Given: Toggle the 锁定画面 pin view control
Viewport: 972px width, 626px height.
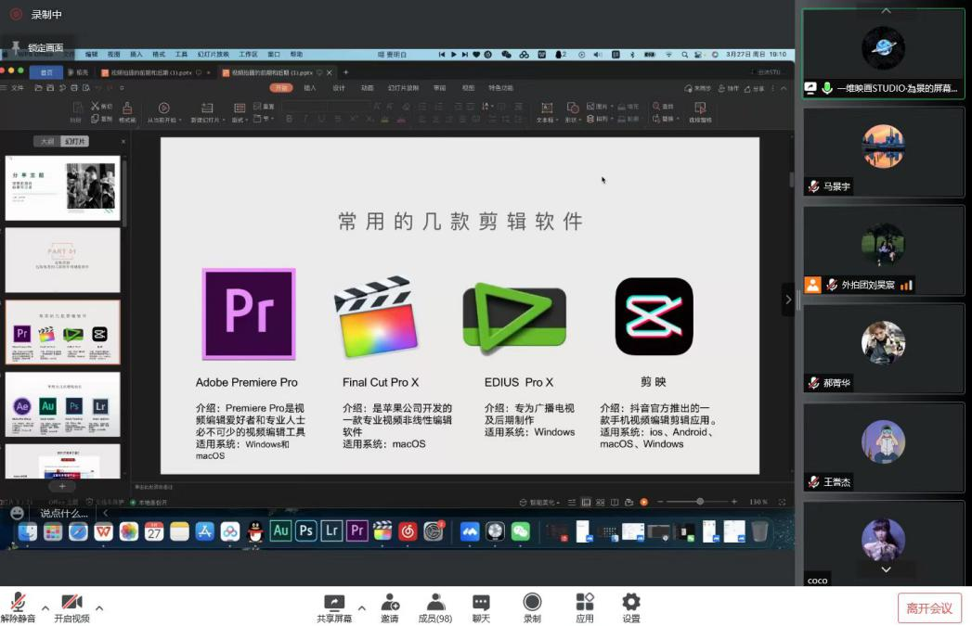Looking at the screenshot, I should (x=38, y=47).
